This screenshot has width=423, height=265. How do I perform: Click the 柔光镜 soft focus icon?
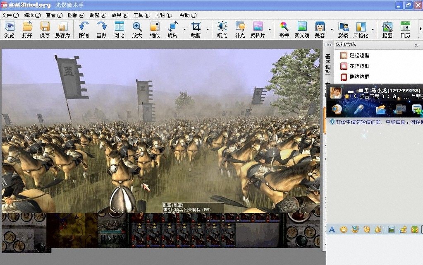pos(302,29)
